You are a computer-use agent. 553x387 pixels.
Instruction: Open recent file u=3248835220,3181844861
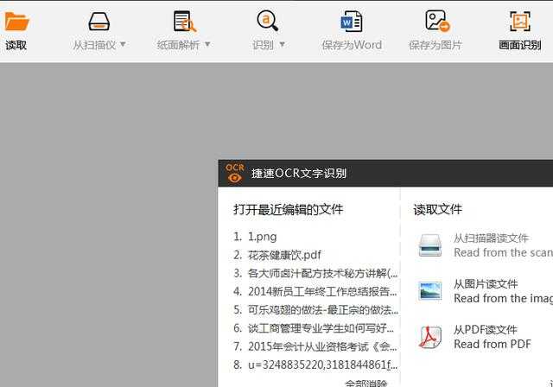coord(315,365)
